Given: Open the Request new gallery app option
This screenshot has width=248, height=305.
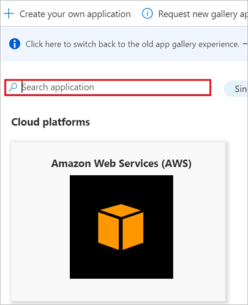Looking at the screenshot, I should [x=203, y=14].
